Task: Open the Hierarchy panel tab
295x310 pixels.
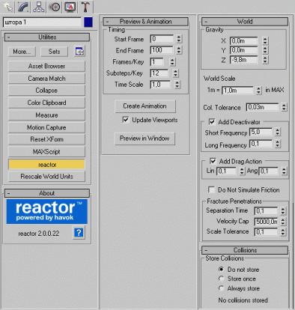Action: (39, 7)
